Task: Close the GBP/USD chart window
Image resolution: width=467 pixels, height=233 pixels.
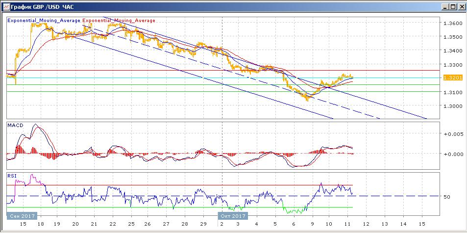Action: 461,7
